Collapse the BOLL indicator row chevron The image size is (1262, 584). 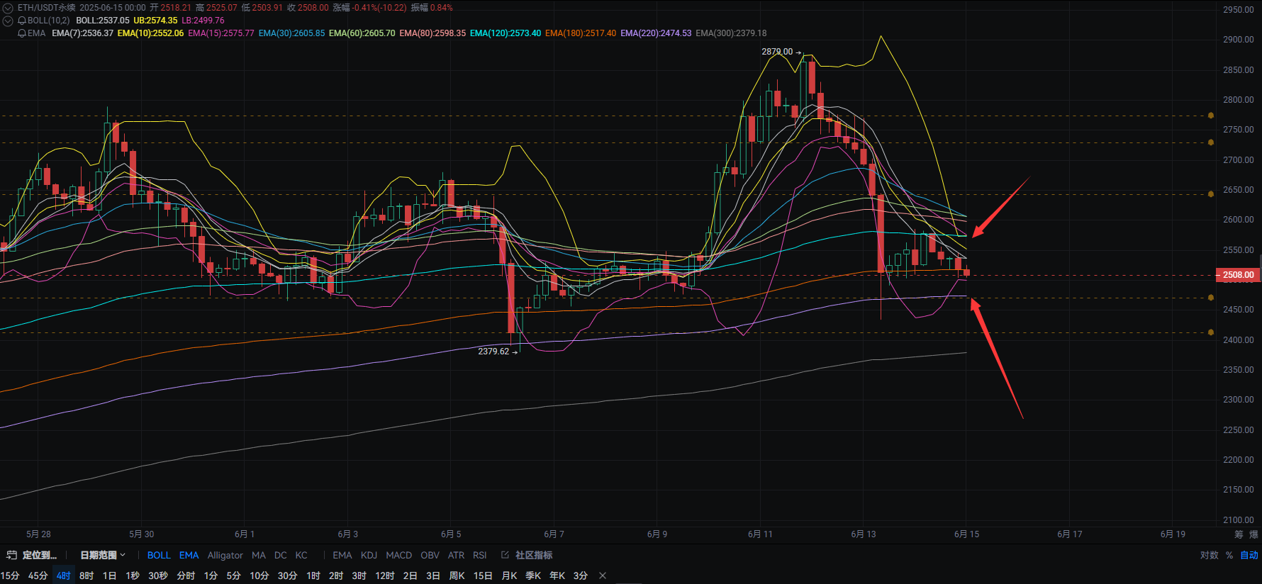[8, 21]
